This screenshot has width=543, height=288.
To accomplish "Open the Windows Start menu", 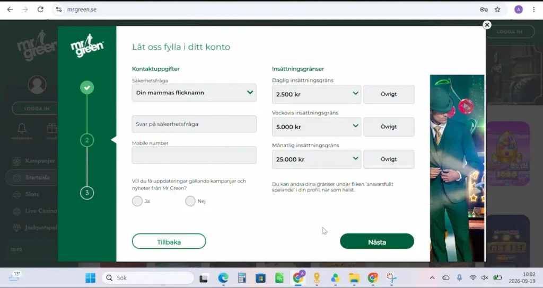I will click(x=90, y=278).
